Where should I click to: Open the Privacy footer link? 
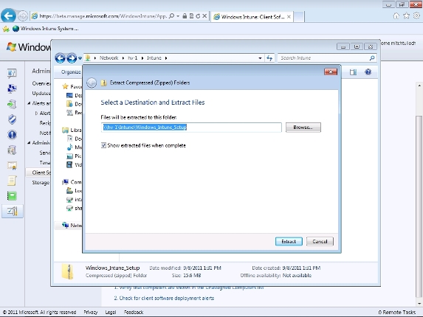[x=90, y=312]
